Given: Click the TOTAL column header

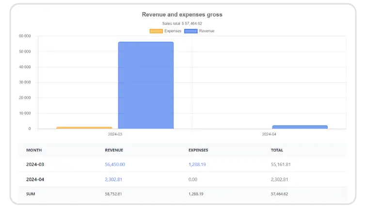Looking at the screenshot, I should [x=277, y=150].
